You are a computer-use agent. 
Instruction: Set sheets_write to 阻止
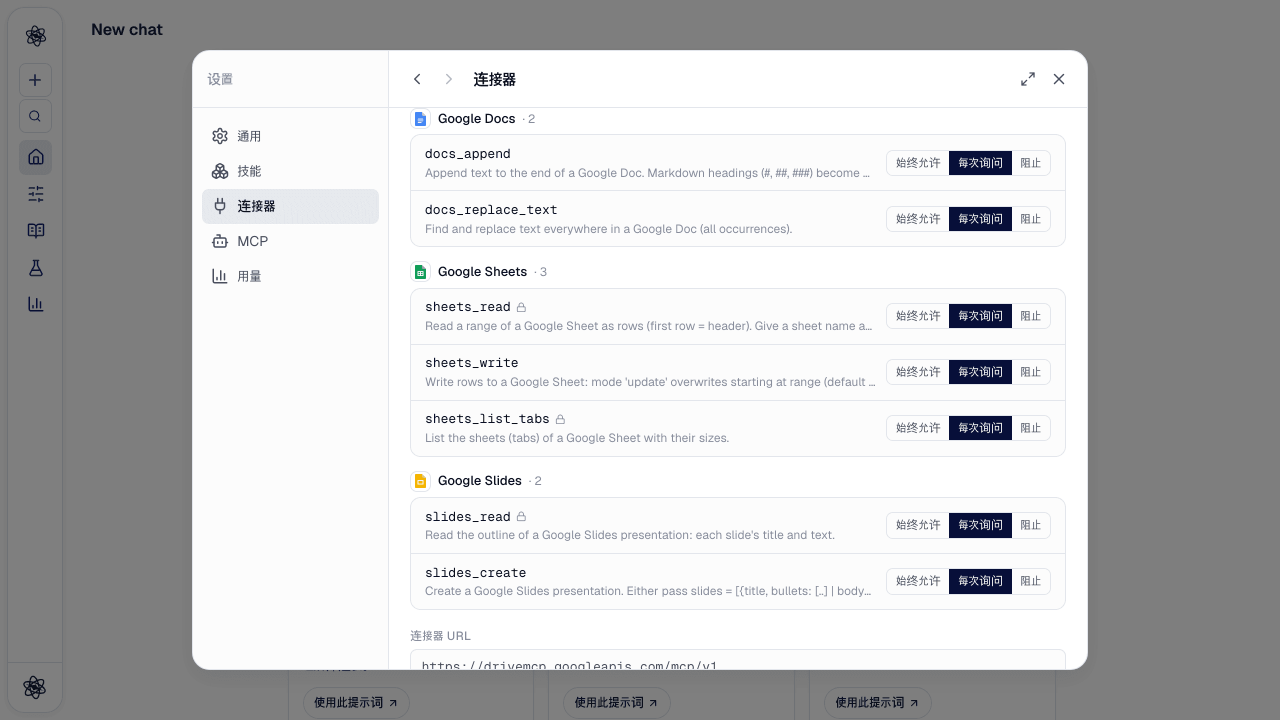(1030, 372)
